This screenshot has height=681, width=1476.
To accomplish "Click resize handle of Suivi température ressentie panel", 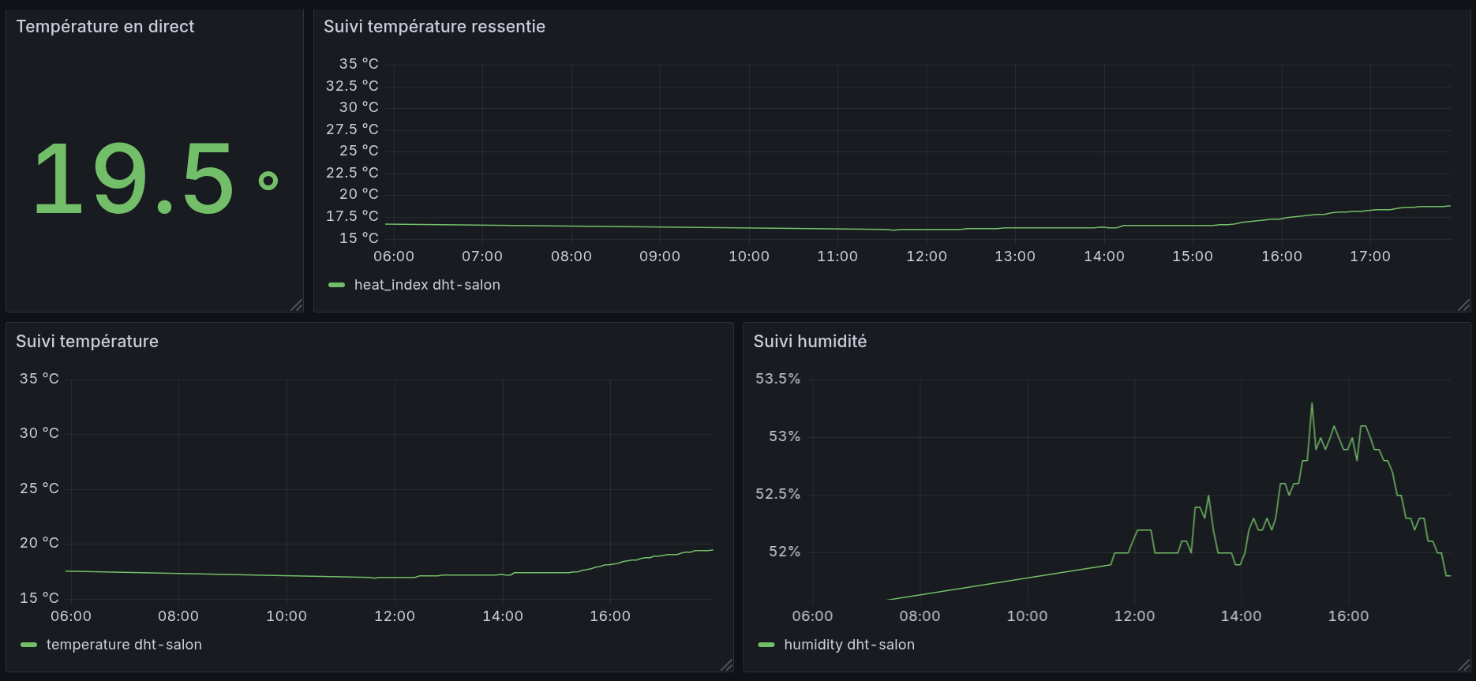I will pyautogui.click(x=1463, y=305).
